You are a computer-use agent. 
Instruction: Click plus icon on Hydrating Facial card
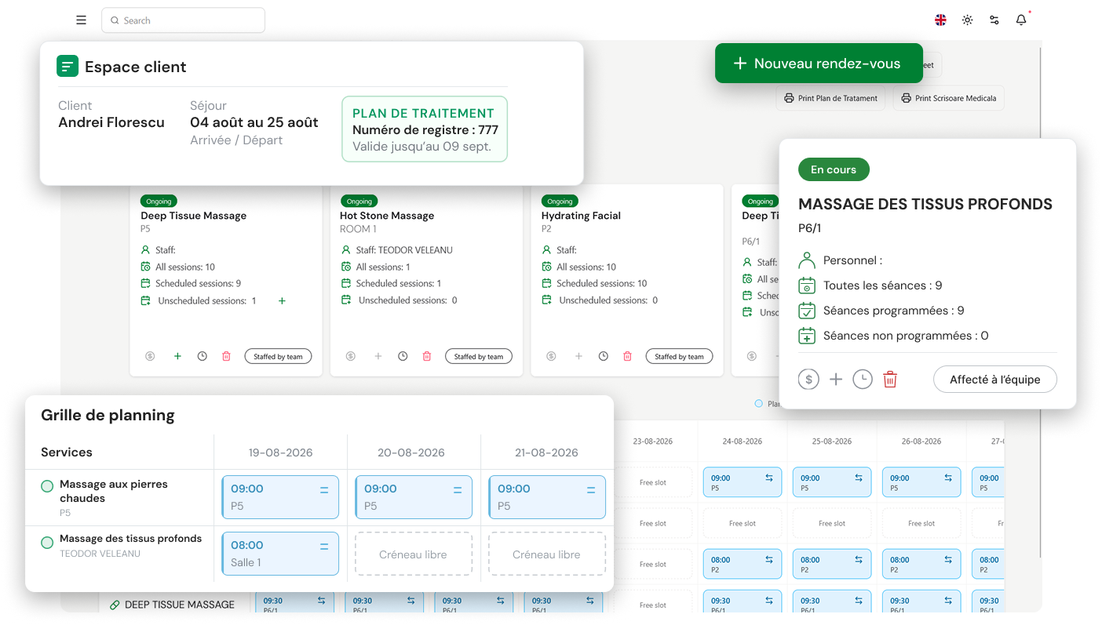[578, 356]
